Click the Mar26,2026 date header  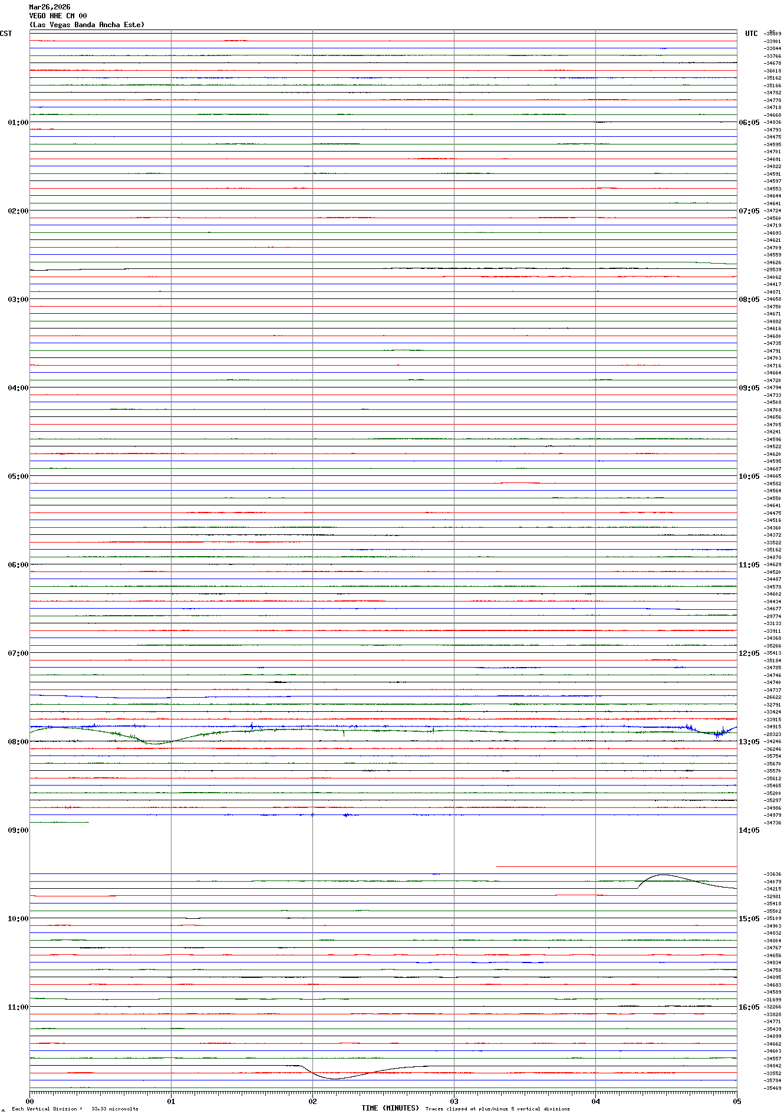[x=50, y=7]
